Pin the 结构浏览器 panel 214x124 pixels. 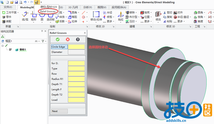tap(42, 31)
